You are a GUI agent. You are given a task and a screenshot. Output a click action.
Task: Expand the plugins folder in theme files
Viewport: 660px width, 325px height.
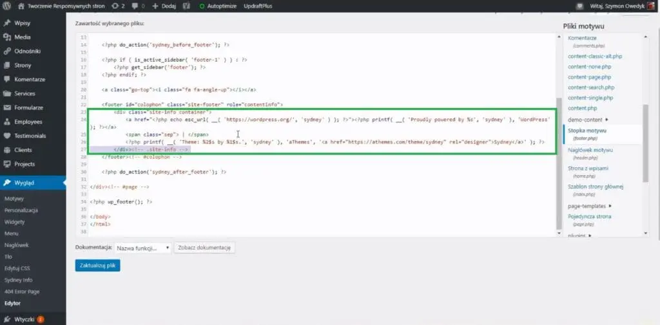(x=579, y=236)
